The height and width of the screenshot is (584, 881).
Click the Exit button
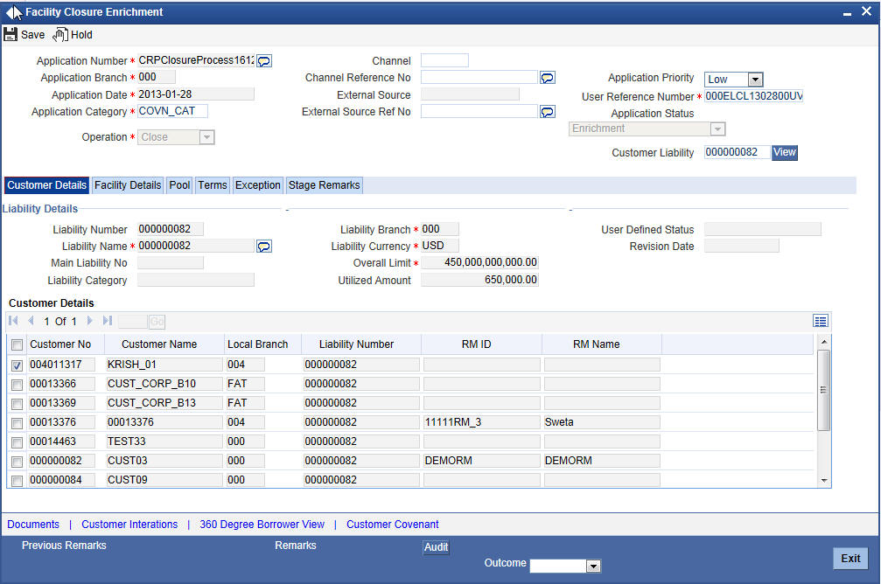pyautogui.click(x=850, y=559)
